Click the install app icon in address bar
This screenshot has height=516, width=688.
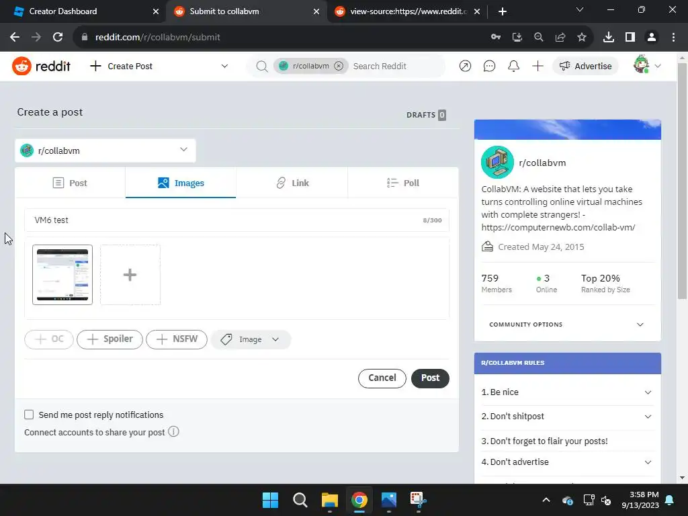point(517,38)
